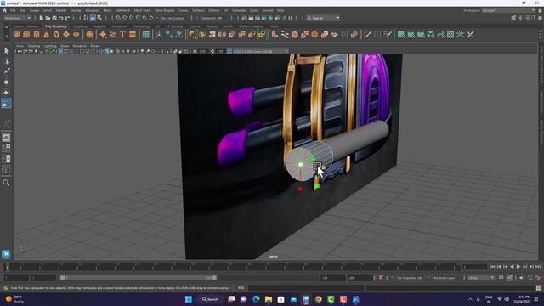Open the File menu
This screenshot has height=306, width=544.
(x=13, y=10)
